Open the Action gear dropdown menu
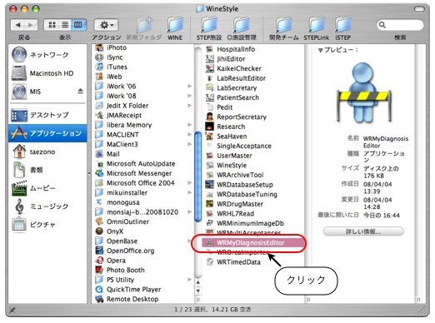Screen dimensions: 435x323 pos(107,25)
